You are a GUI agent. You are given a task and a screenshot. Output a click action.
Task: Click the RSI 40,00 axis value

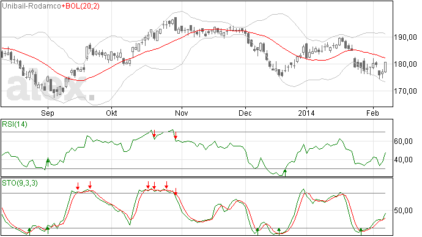[404, 160]
